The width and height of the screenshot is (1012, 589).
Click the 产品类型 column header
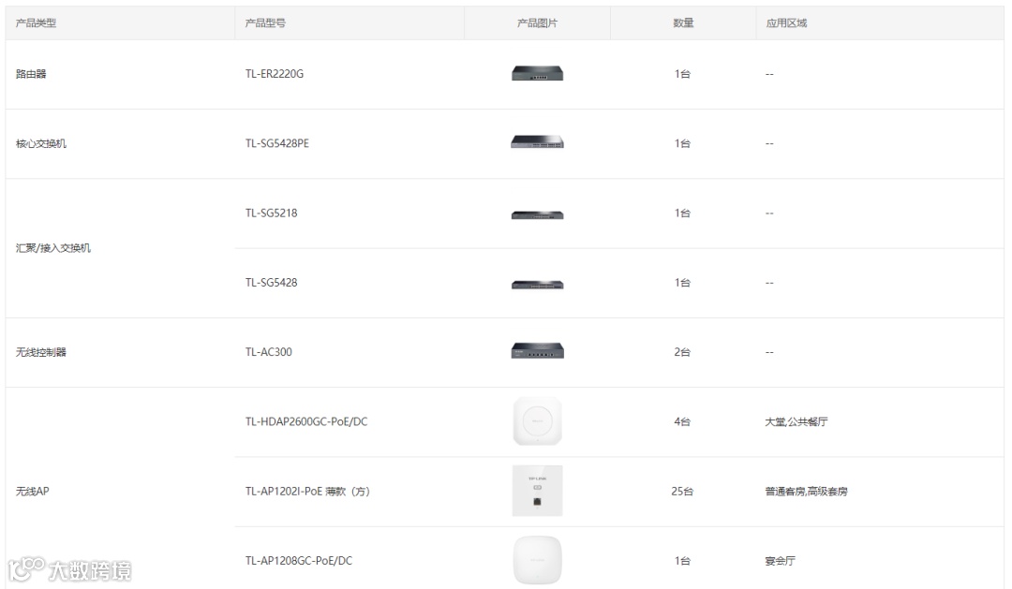point(37,23)
